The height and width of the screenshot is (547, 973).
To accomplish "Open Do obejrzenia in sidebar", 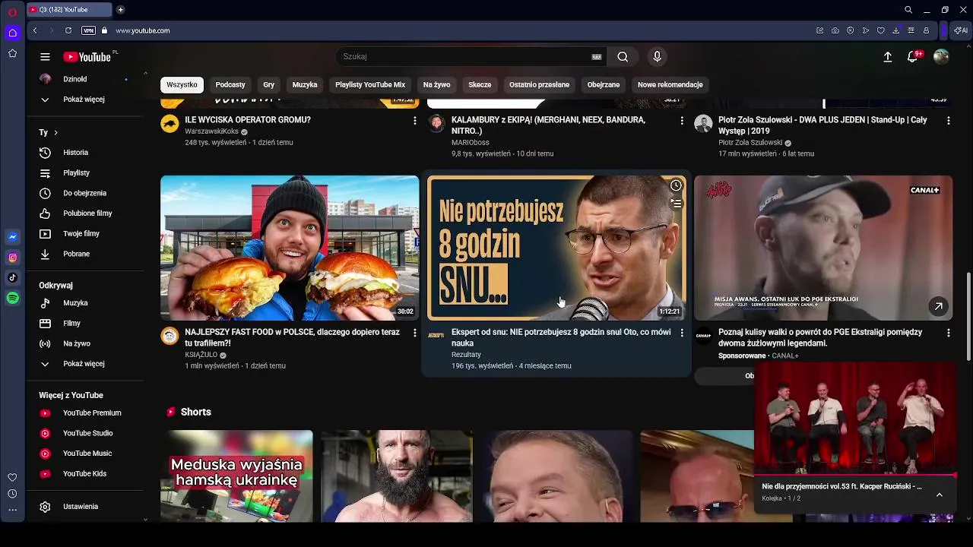I will click(85, 193).
